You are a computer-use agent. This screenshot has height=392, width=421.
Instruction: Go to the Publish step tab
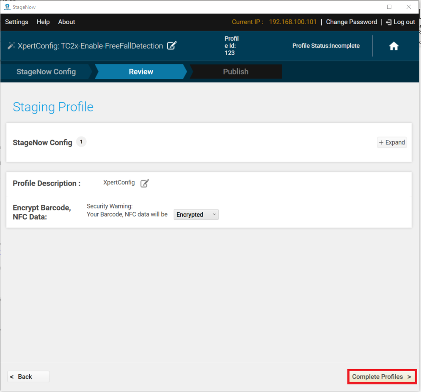click(x=236, y=72)
